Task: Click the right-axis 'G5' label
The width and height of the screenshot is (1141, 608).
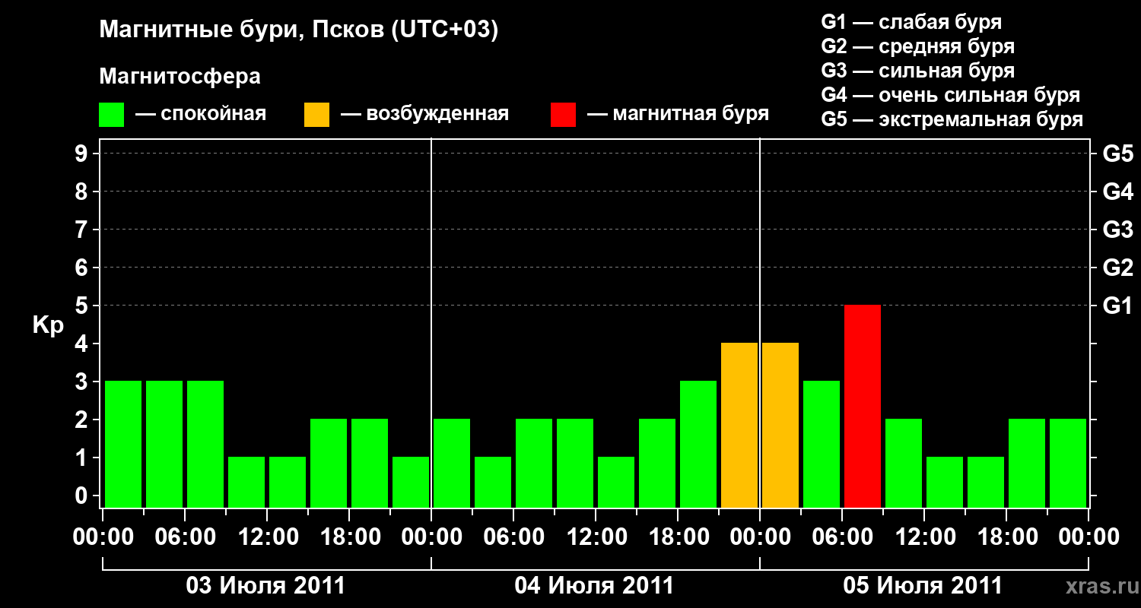Action: tap(1118, 154)
